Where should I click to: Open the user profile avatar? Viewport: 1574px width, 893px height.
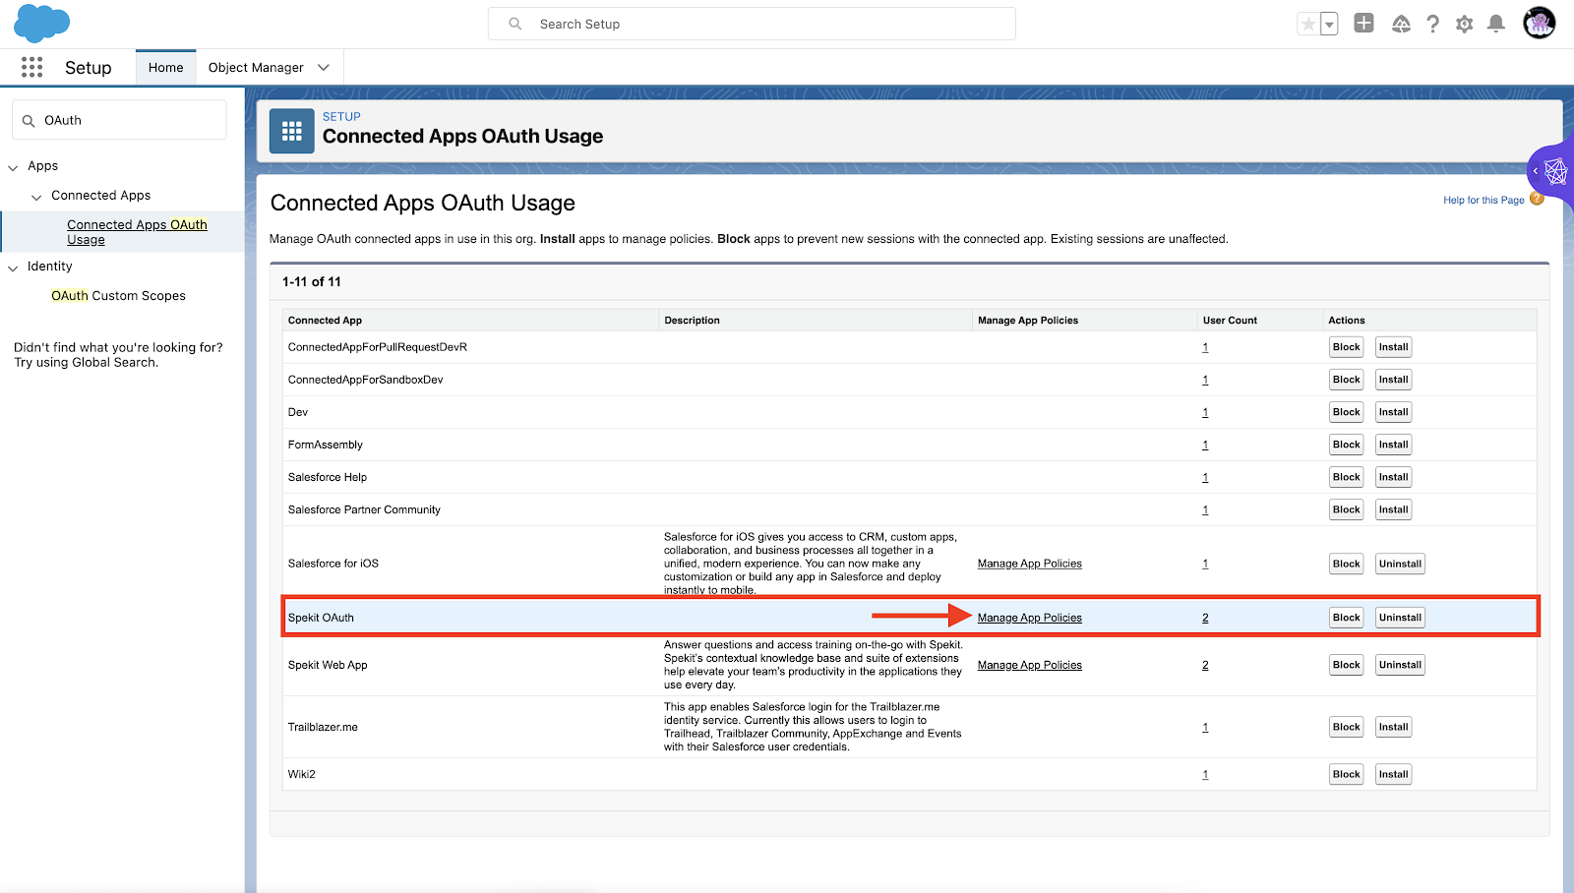[x=1539, y=23]
